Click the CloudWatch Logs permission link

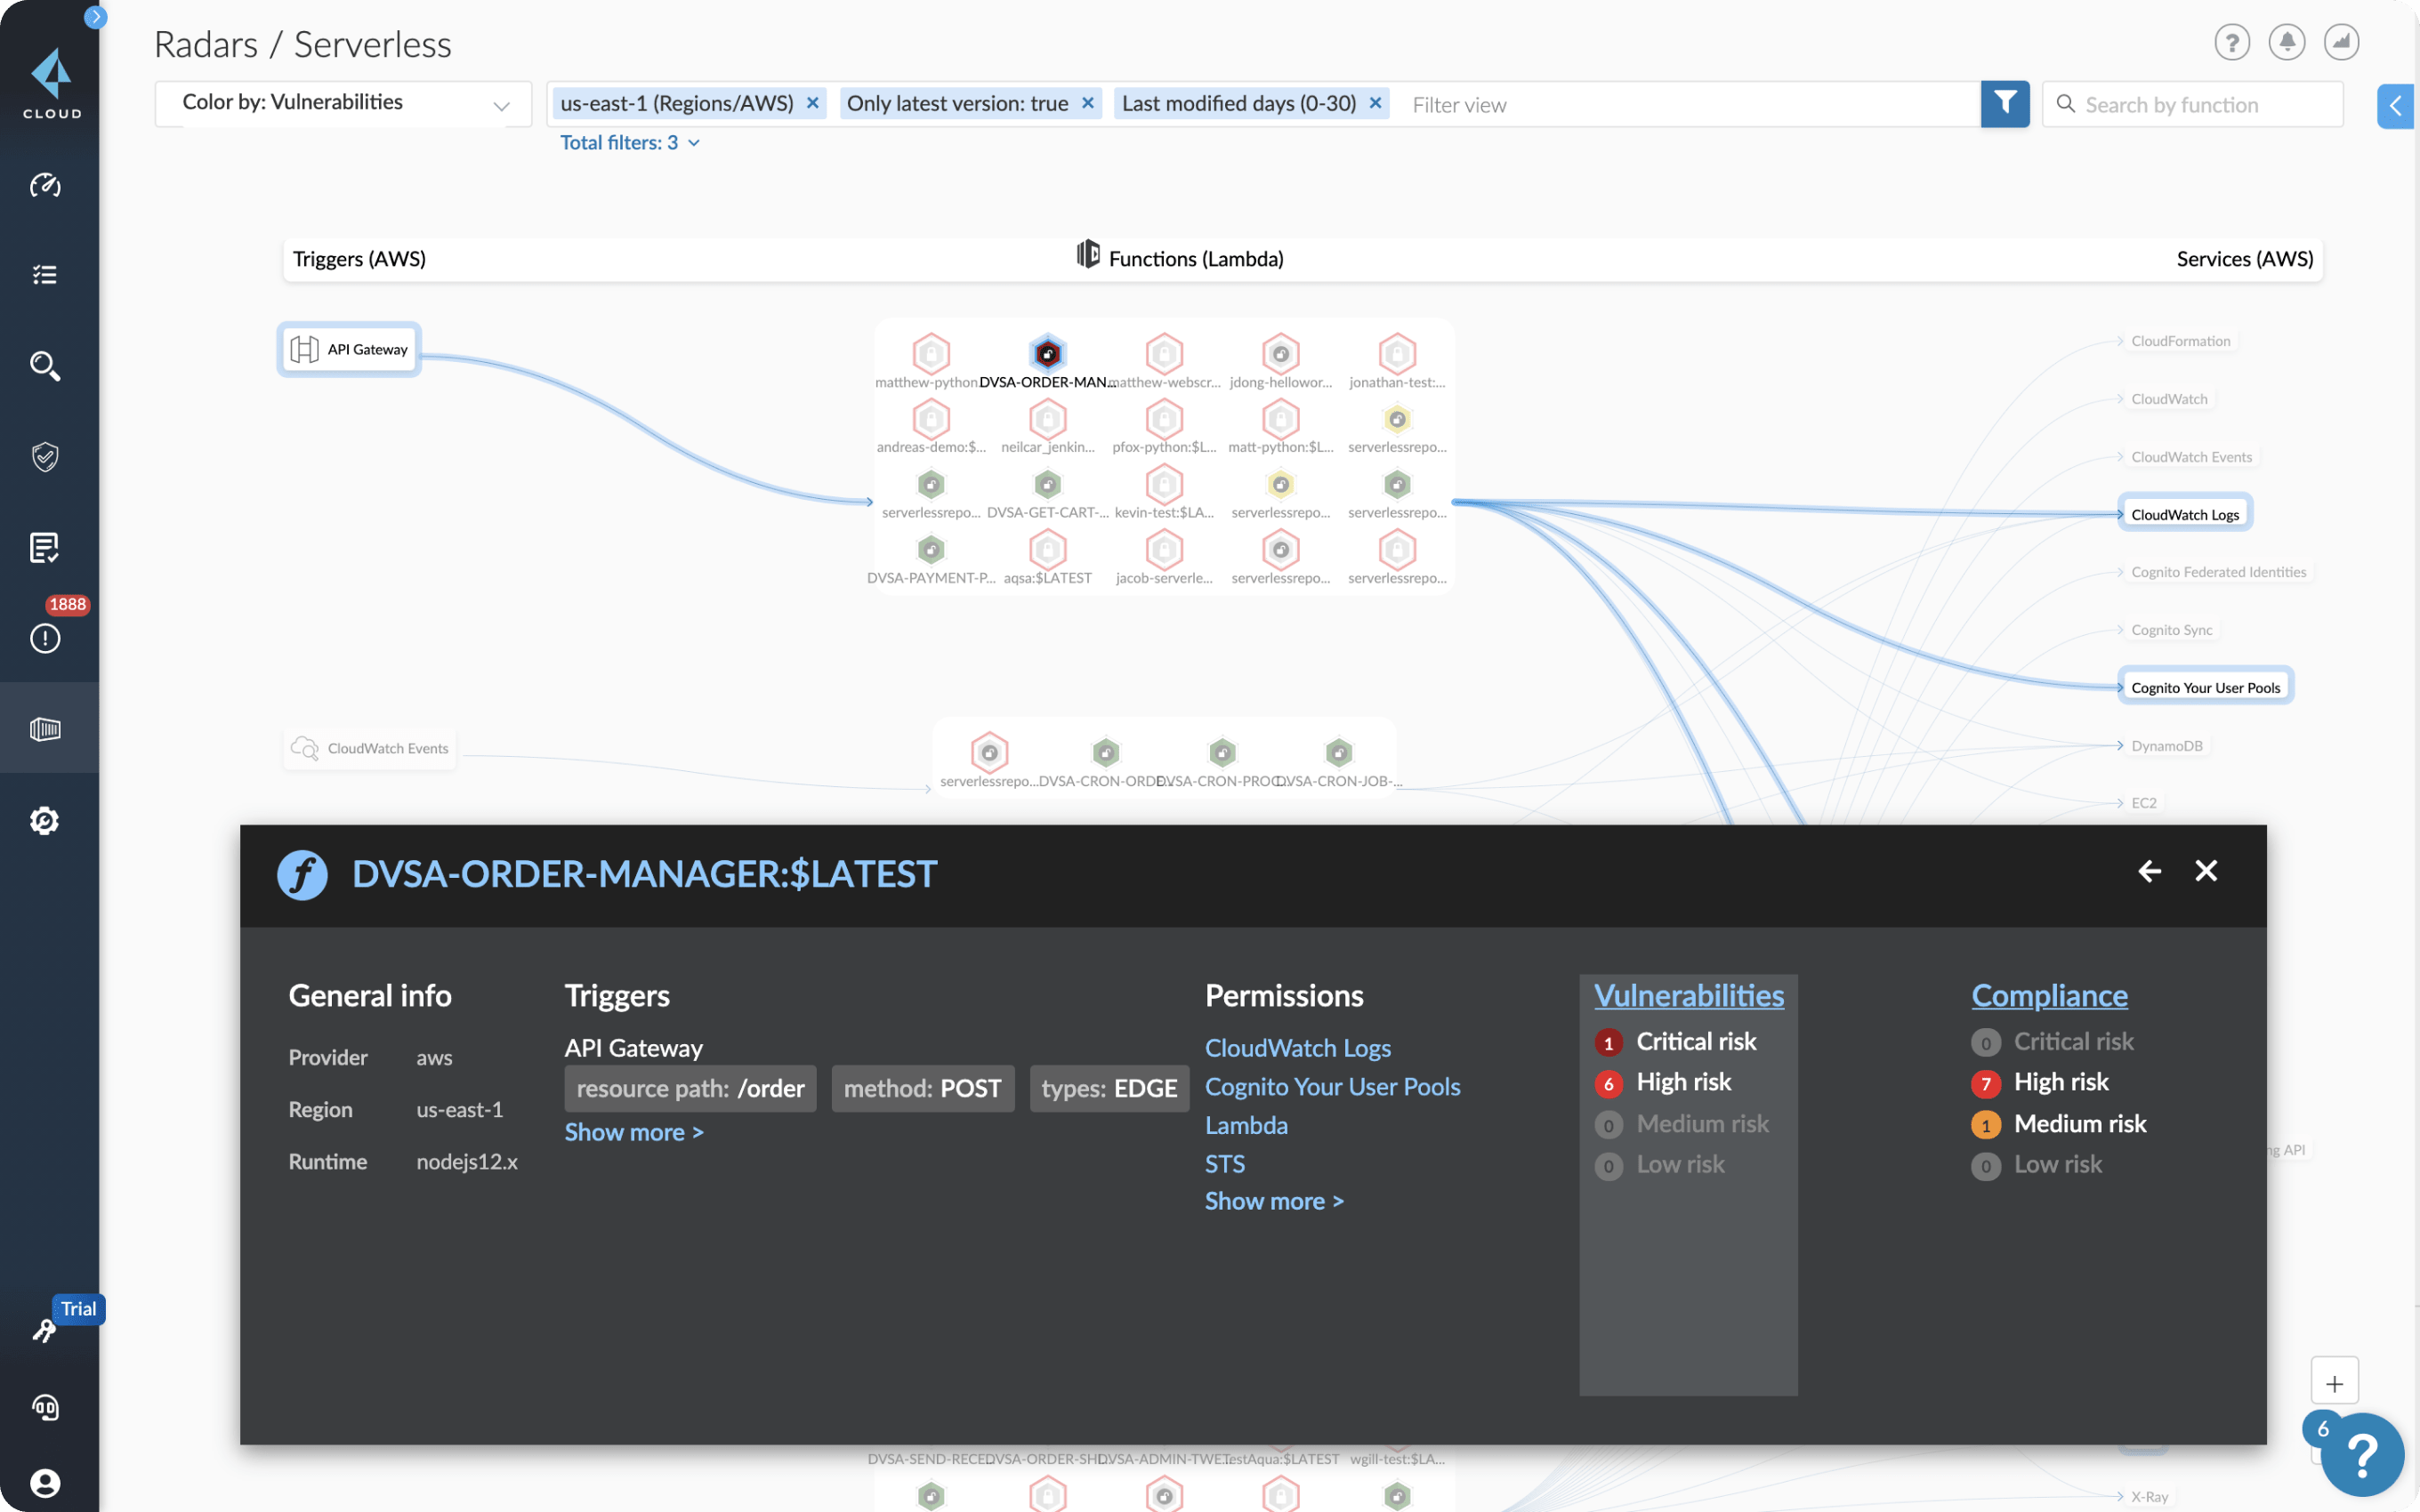1297,1047
